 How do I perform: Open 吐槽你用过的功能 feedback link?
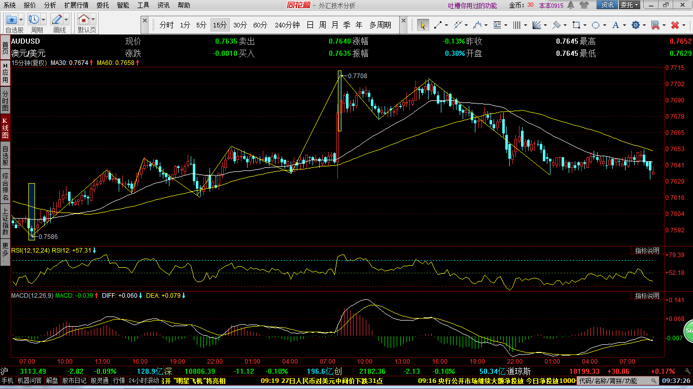[x=473, y=6]
